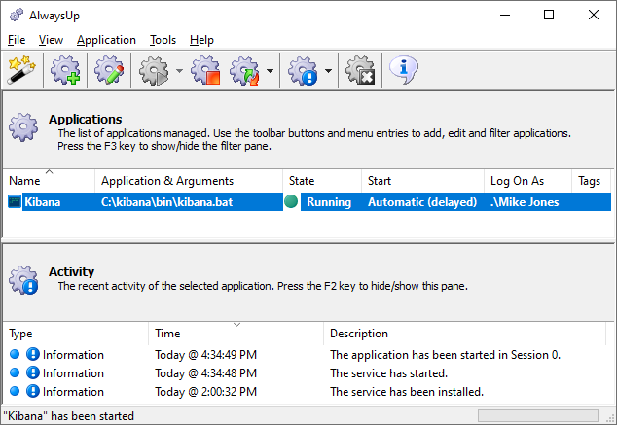This screenshot has width=617, height=425.
Task: Click the application report gear icon
Action: 303,70
